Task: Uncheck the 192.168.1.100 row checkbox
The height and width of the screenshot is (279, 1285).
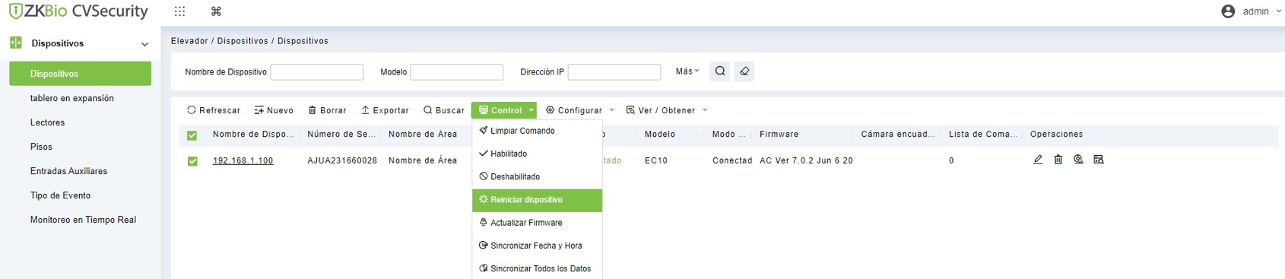Action: (192, 161)
